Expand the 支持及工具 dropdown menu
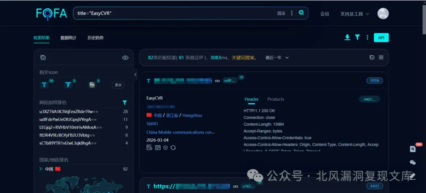The height and width of the screenshot is (193, 426). coord(354,14)
